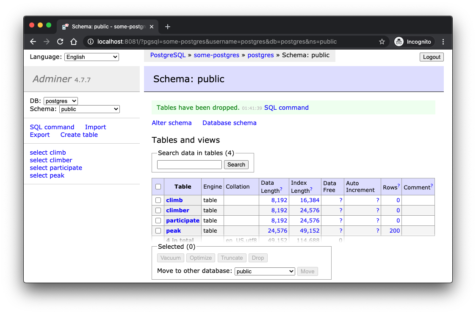Open a new browser tab
The image size is (476, 314).
click(167, 26)
